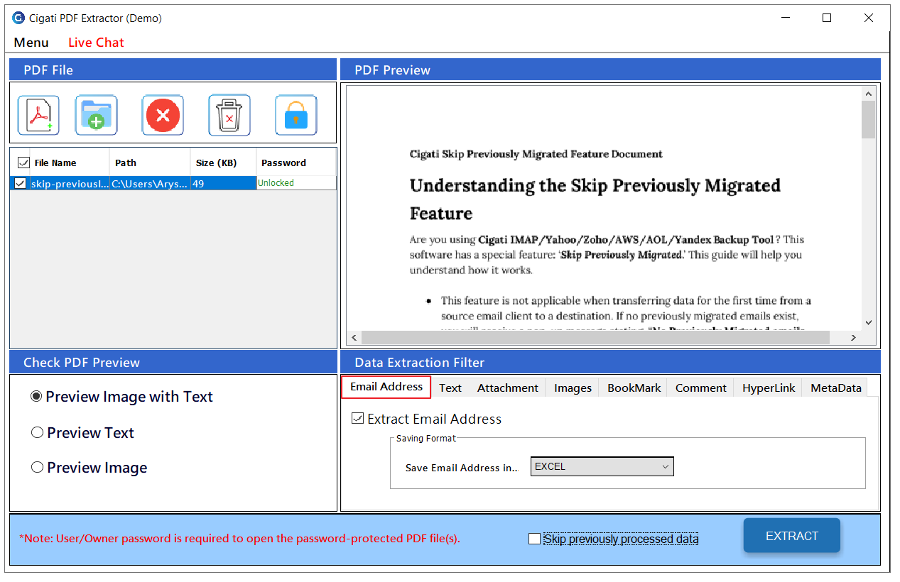
Task: Select the BookMark tab
Action: 634,388
